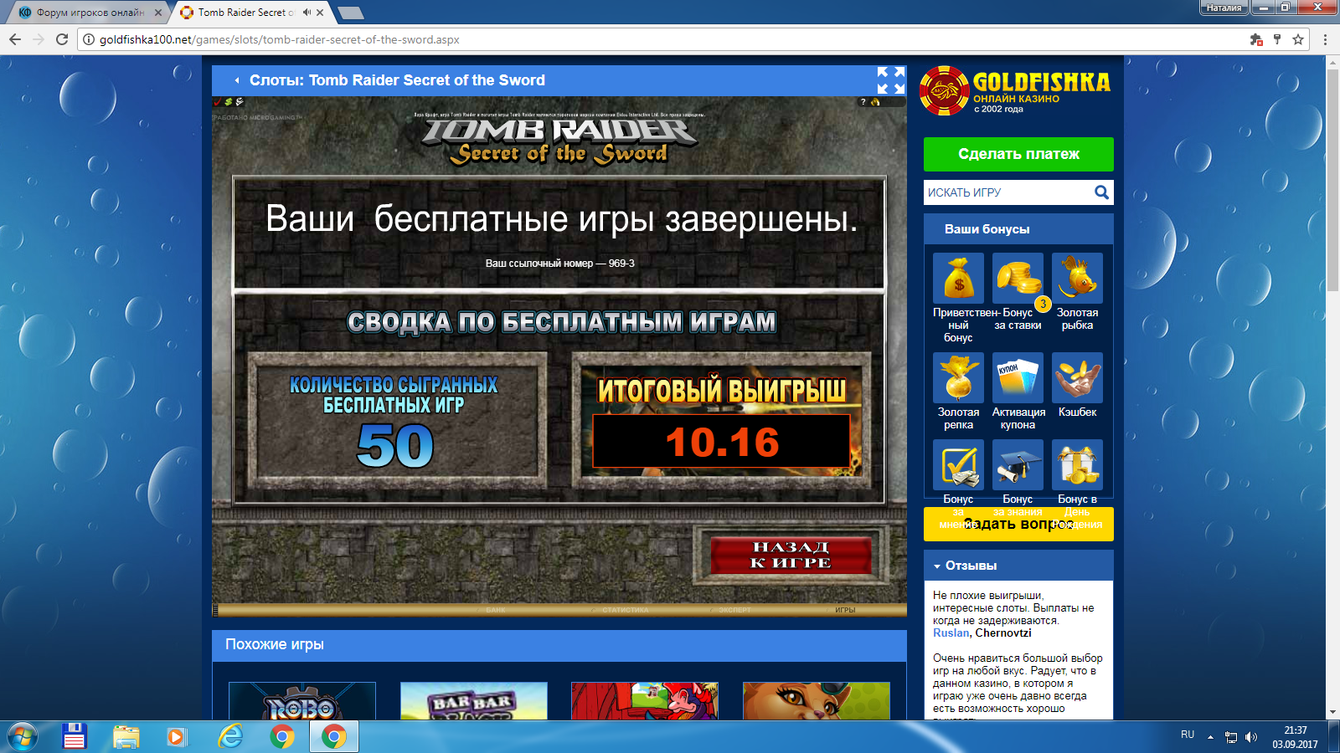This screenshot has width=1340, height=753.
Task: Open a new browser tab
Action: click(351, 13)
